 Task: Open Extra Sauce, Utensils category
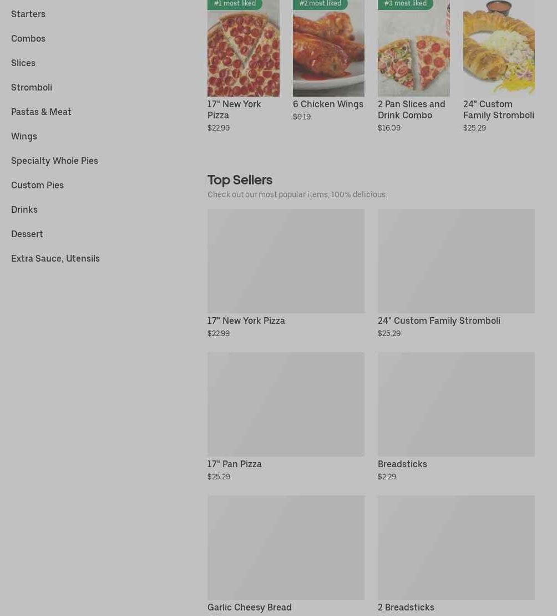coord(55,258)
